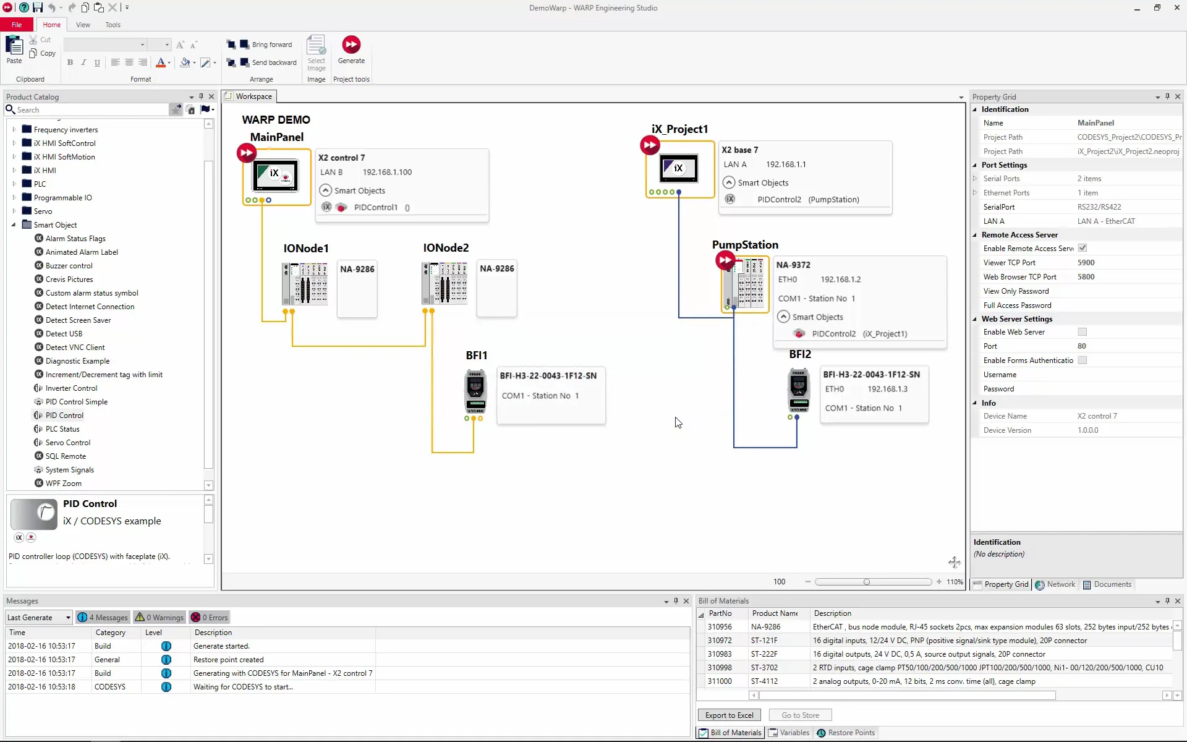The height and width of the screenshot is (742, 1187).
Task: Open the File menu
Action: [17, 25]
